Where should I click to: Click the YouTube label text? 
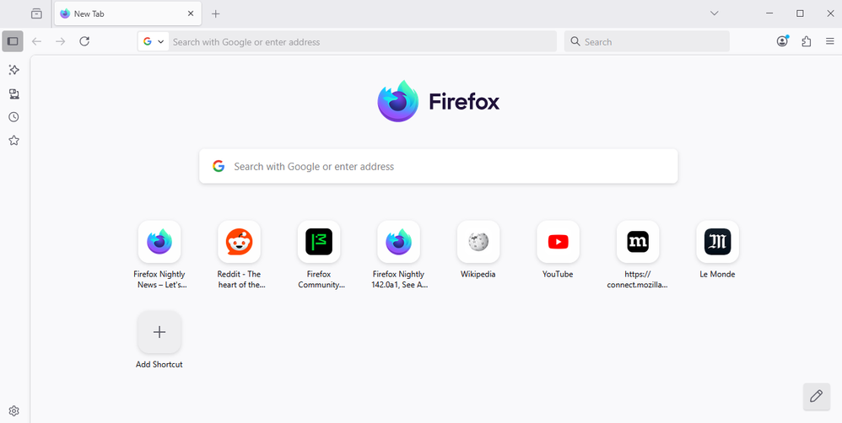click(x=558, y=274)
